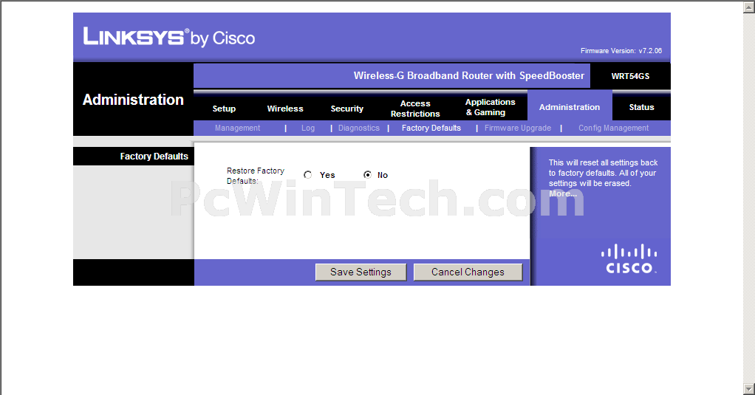This screenshot has width=755, height=395.
Task: Click the Firmware Version v7.2.06 text
Action: [x=621, y=50]
